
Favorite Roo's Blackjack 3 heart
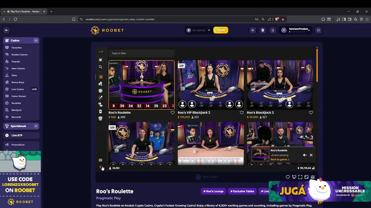coord(311,113)
